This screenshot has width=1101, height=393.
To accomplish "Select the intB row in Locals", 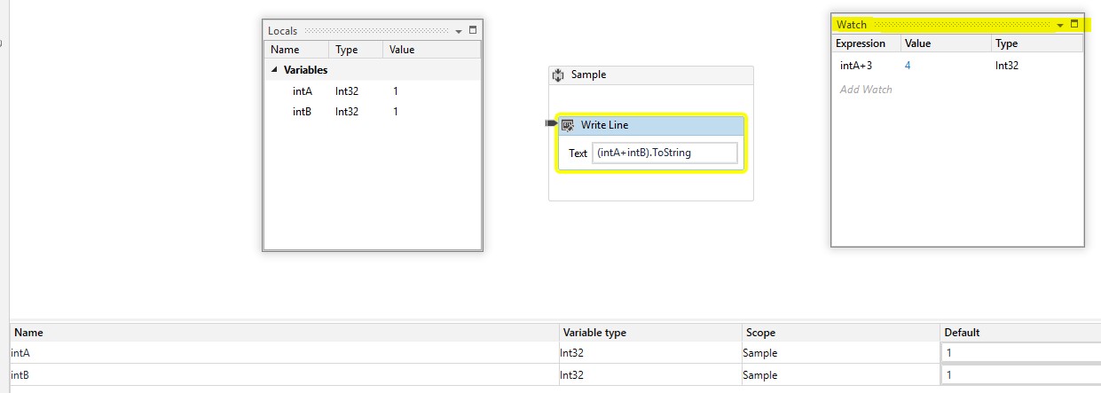I will click(373, 112).
